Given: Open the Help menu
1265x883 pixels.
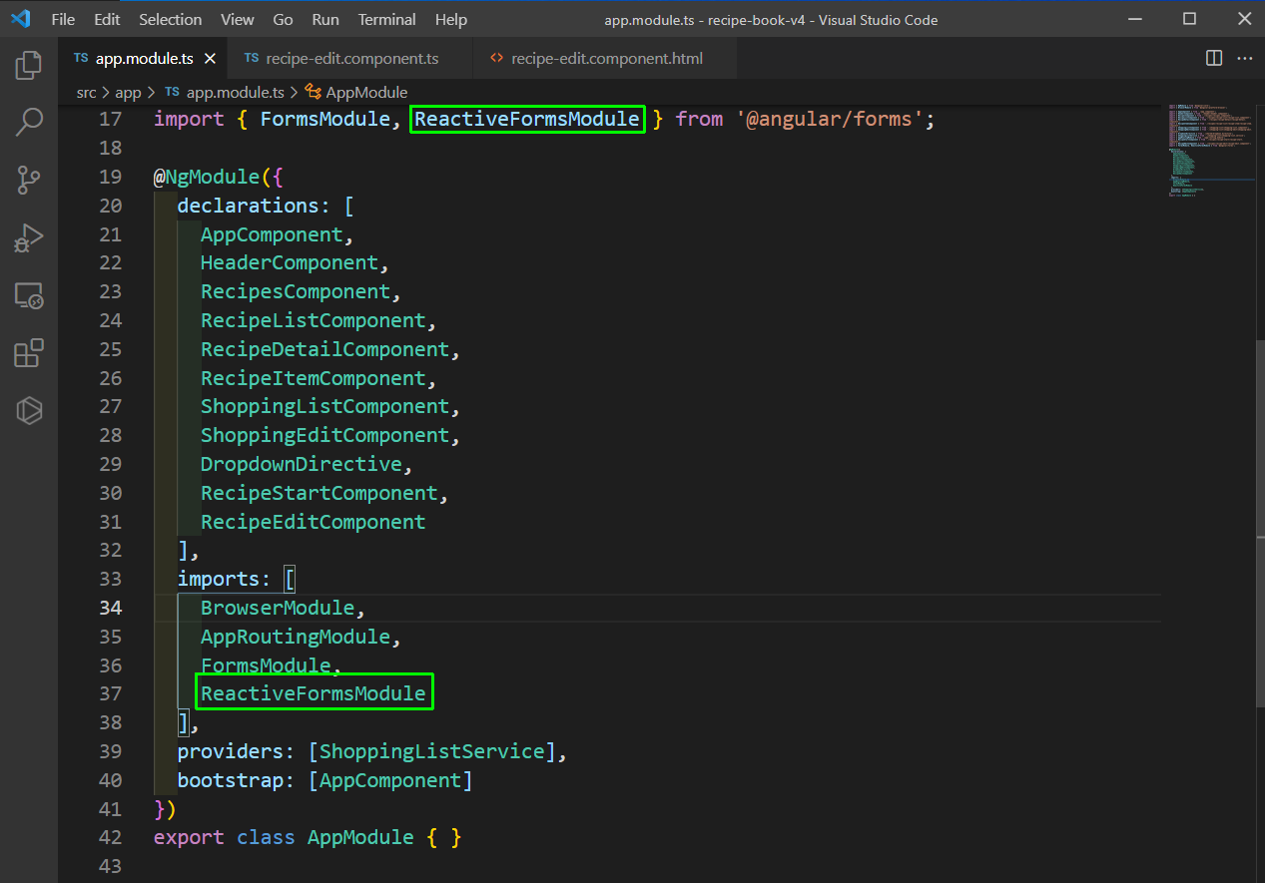Looking at the screenshot, I should pos(451,19).
